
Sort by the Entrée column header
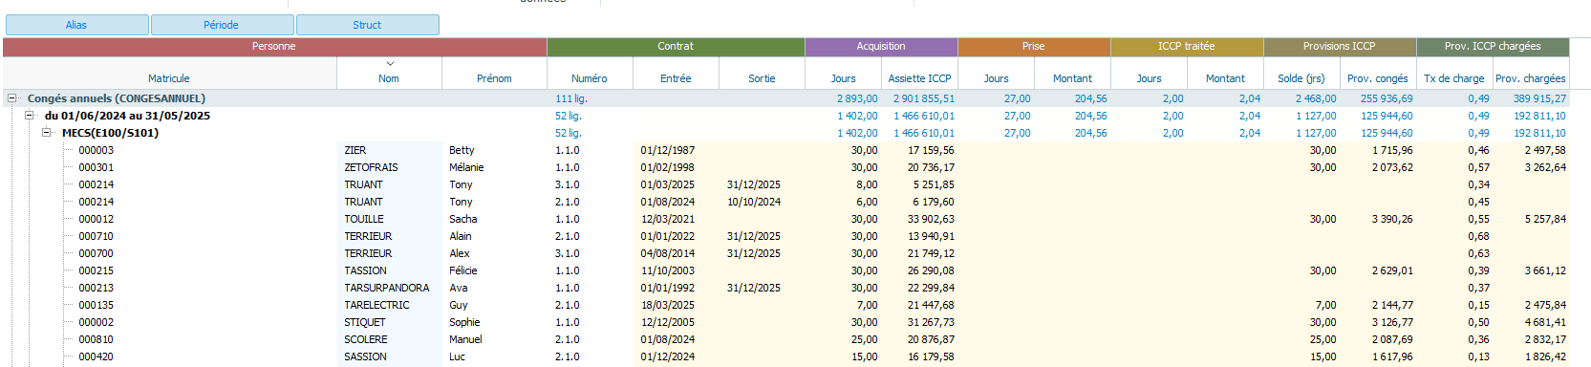tap(676, 78)
